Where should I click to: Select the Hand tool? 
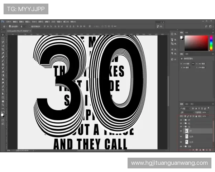pyautogui.click(x=3, y=101)
